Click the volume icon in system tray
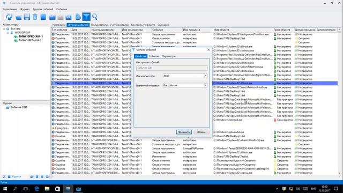This screenshot has height=193, width=343. click(298, 189)
